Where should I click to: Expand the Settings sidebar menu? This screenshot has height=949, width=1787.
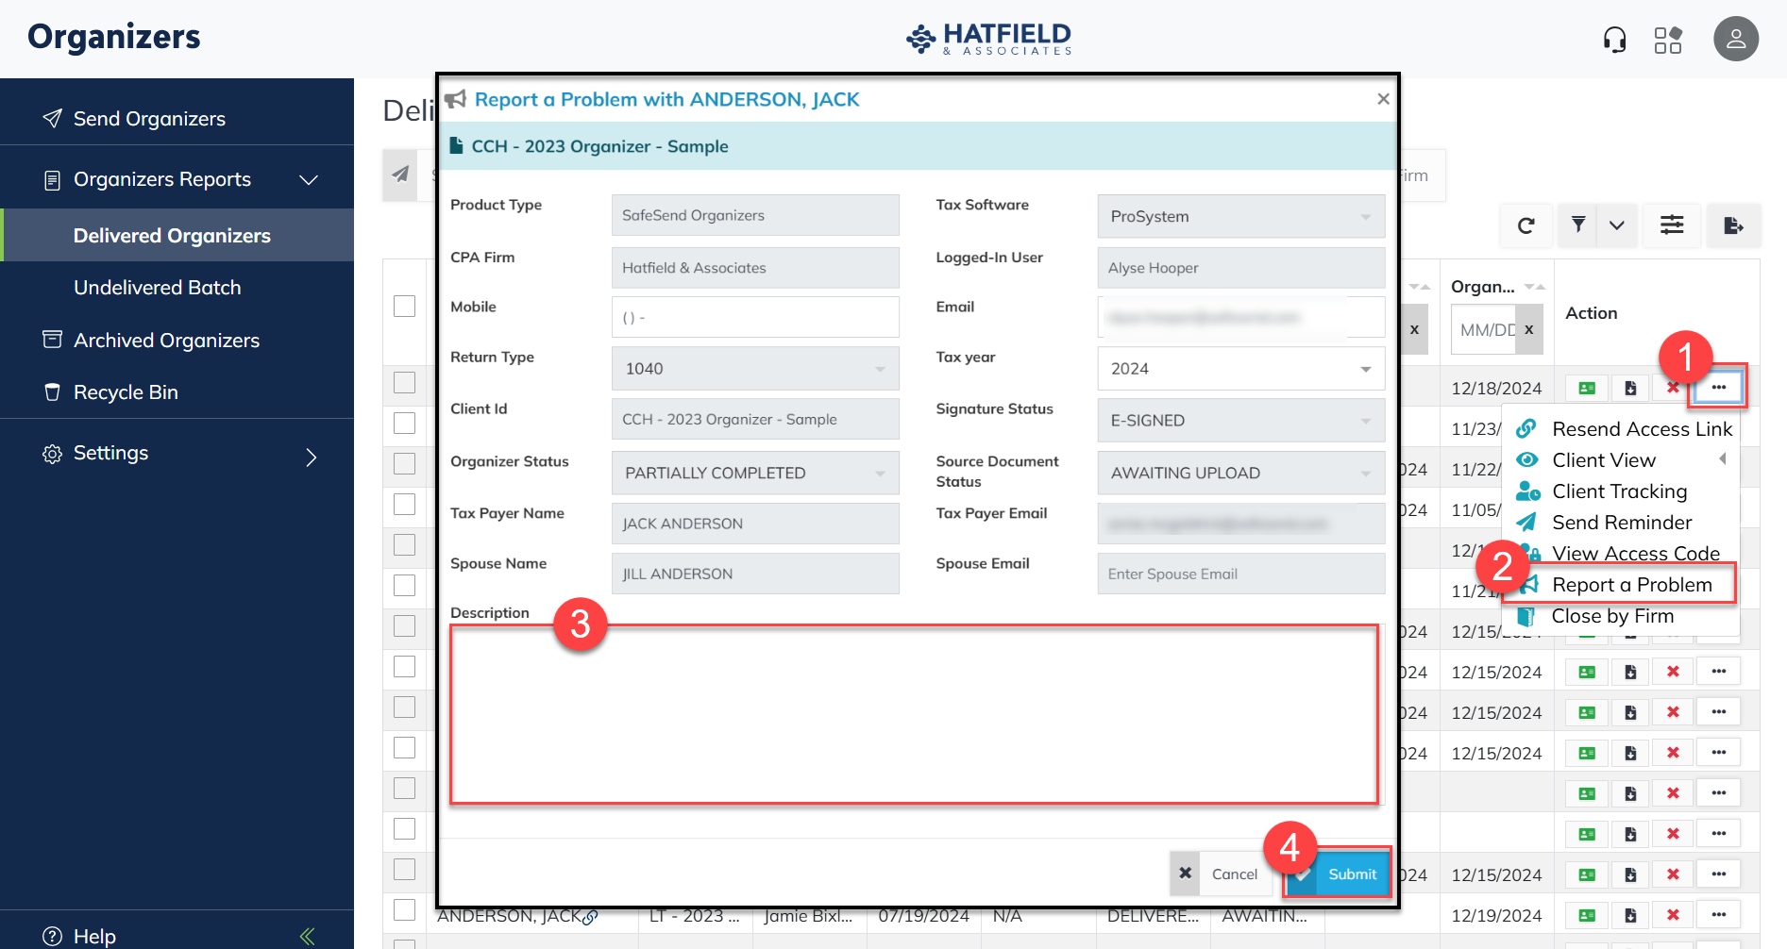[312, 458]
